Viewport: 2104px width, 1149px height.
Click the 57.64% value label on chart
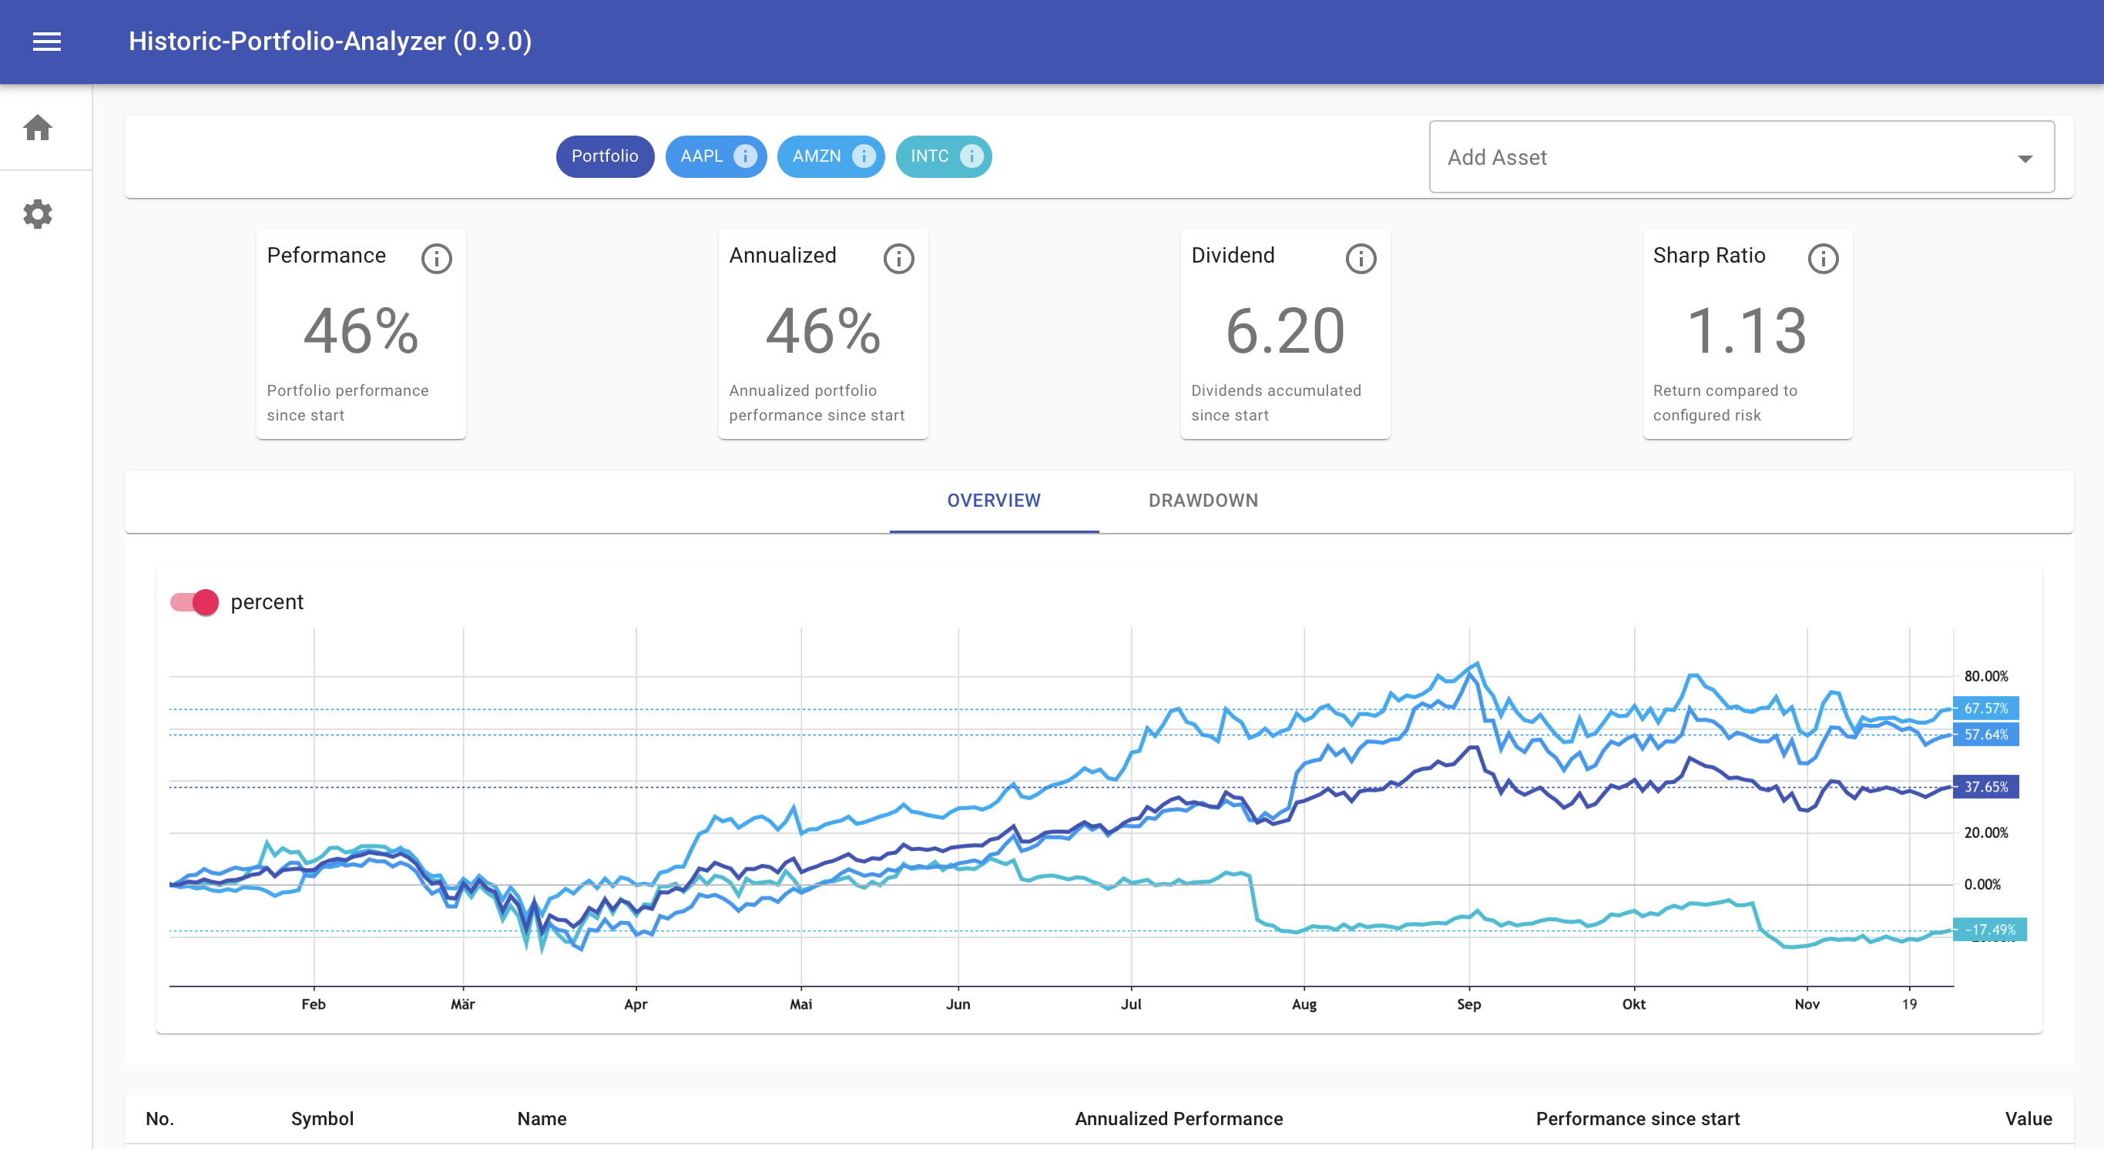(1985, 734)
